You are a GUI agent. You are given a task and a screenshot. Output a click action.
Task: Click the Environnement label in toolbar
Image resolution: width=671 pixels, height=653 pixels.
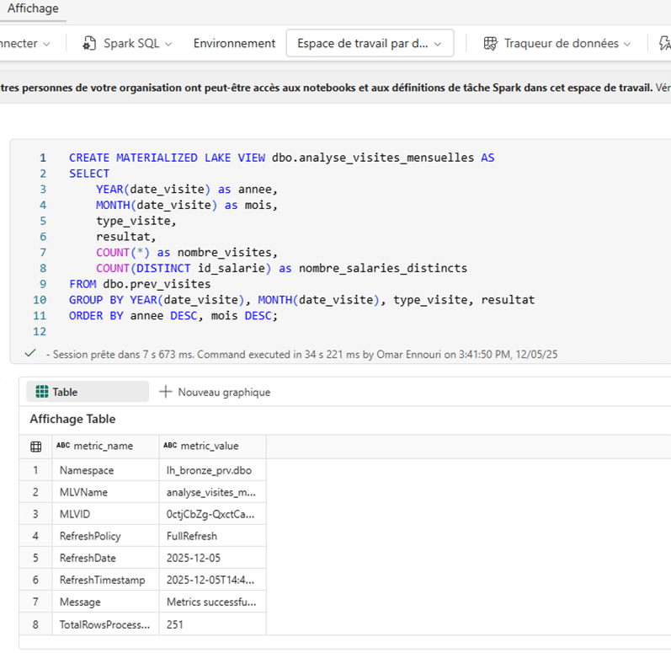pos(234,44)
